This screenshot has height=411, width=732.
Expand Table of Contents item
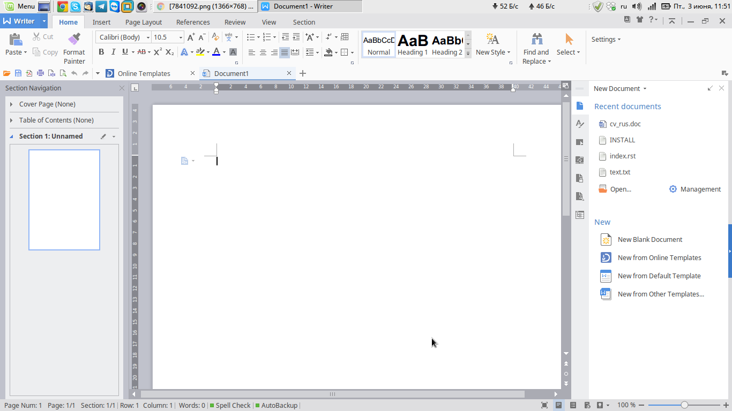11,120
